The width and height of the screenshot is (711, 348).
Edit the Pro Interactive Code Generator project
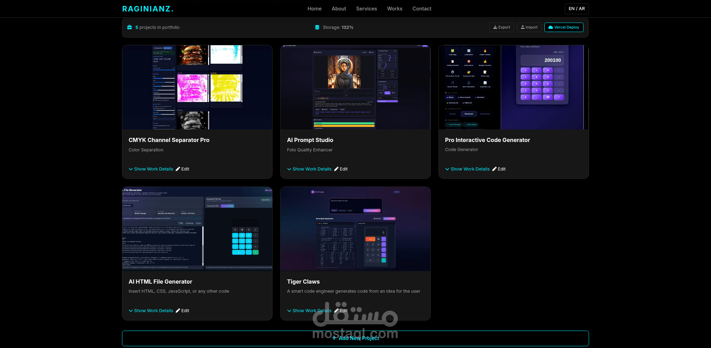[x=499, y=169]
